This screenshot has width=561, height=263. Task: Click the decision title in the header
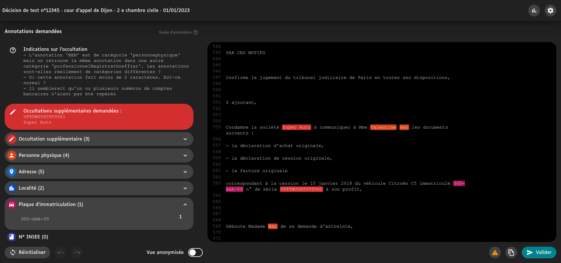tap(96, 10)
